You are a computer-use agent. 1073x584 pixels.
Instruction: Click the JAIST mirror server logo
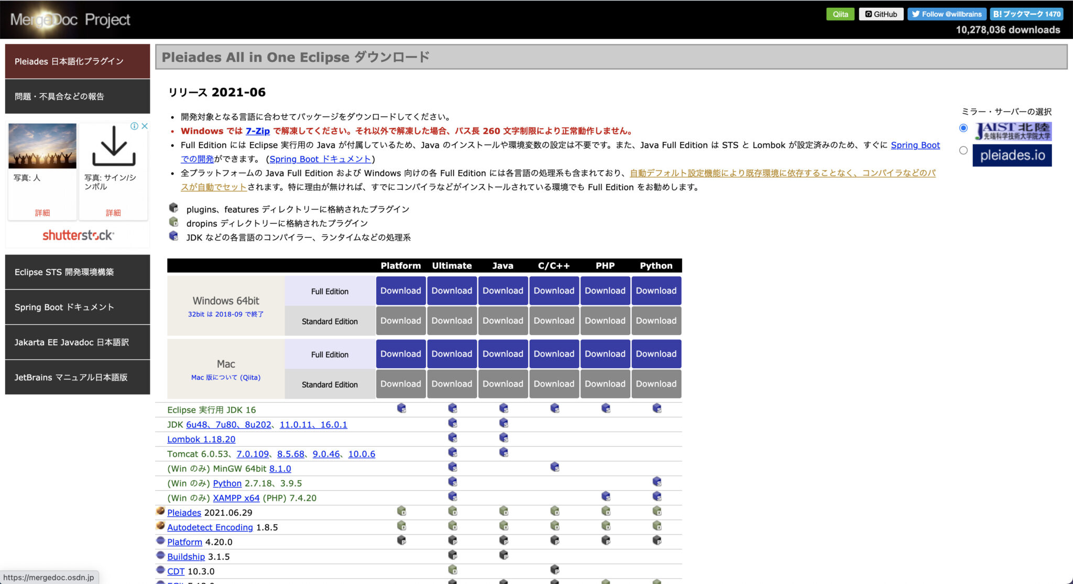coord(1012,131)
